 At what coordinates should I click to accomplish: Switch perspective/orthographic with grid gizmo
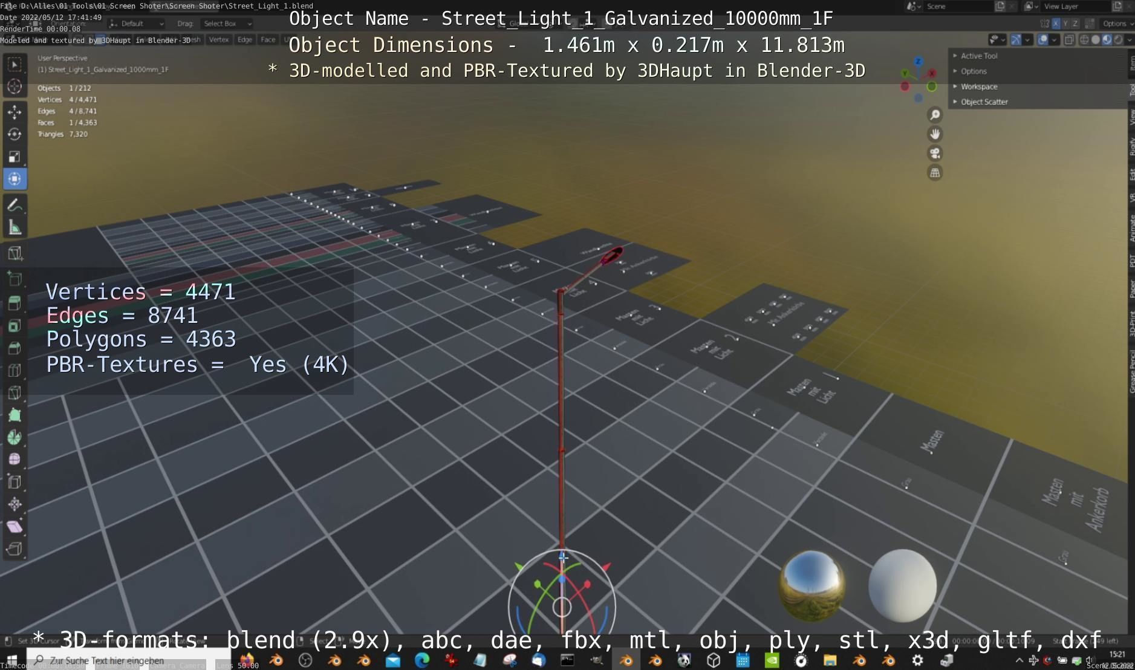[935, 173]
